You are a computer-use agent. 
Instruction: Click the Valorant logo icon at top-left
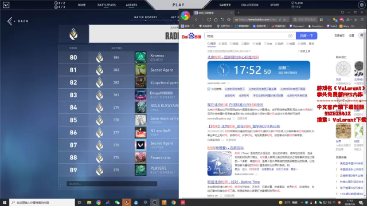(x=6, y=5)
